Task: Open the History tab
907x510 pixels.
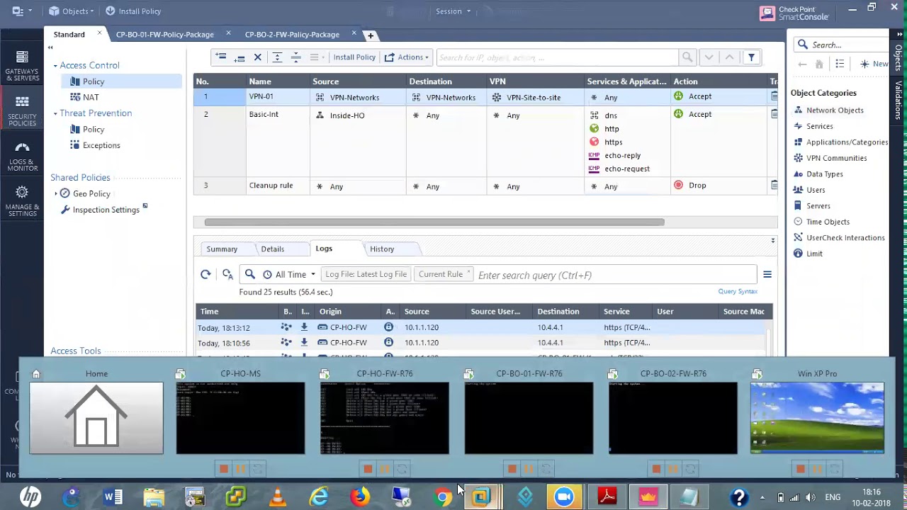Action: [382, 249]
